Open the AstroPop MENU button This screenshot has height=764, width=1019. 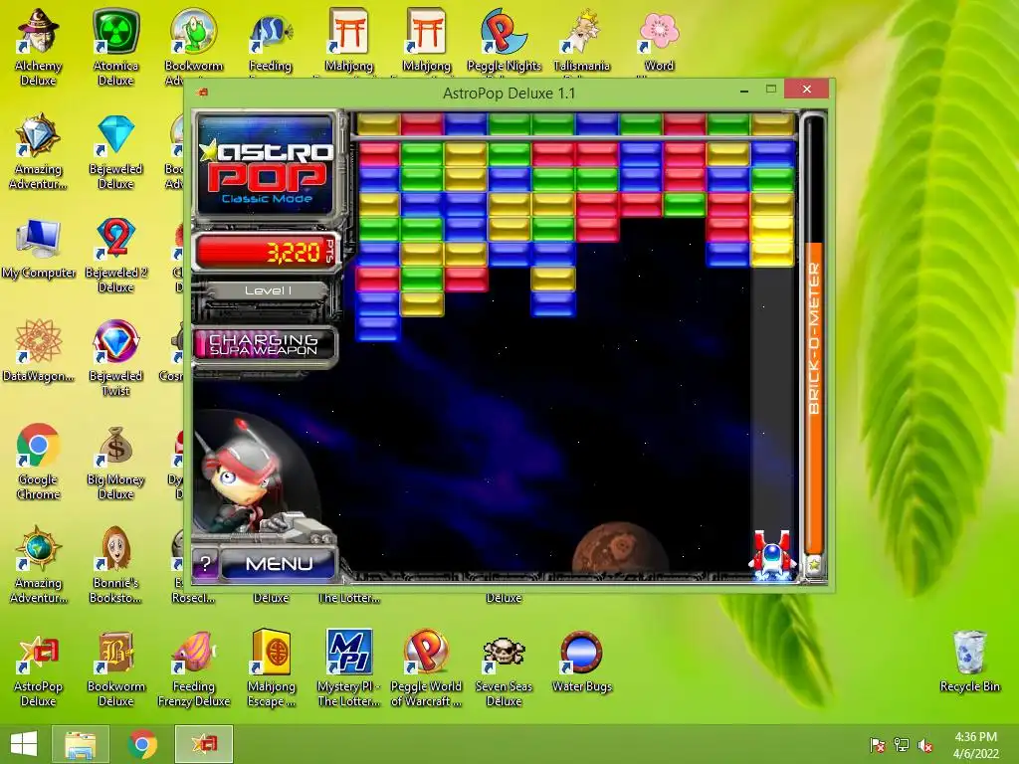coord(279,563)
